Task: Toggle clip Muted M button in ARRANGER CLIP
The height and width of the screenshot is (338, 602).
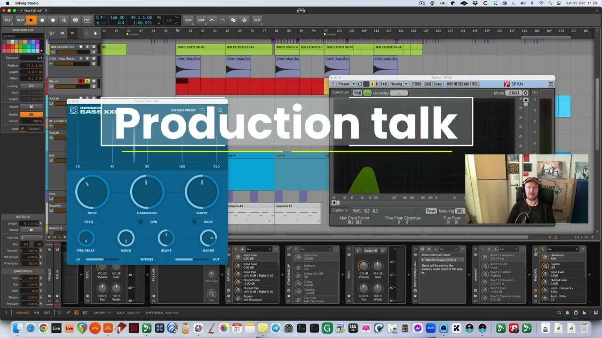Action: [32, 107]
